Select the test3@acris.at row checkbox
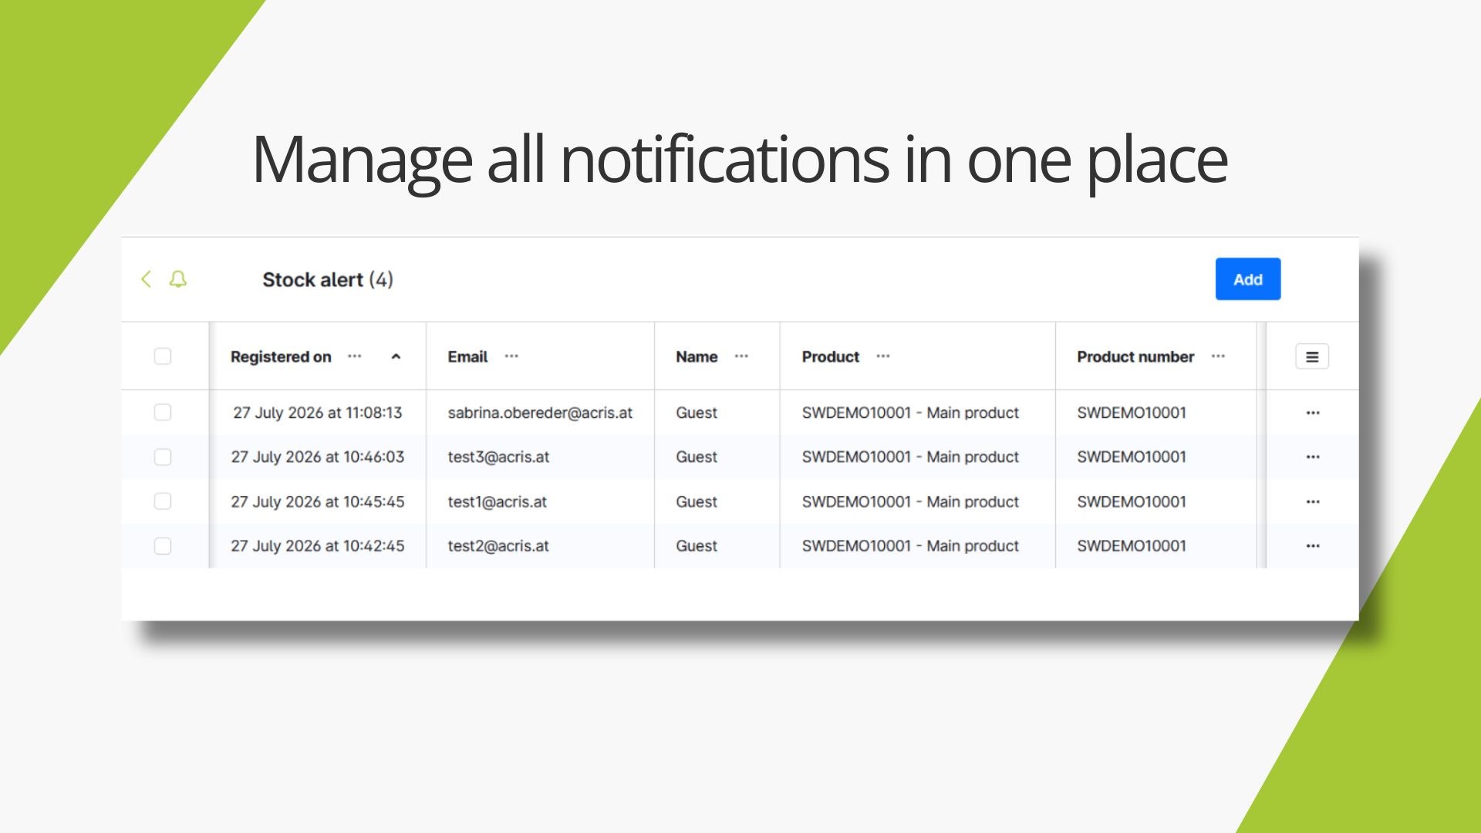 pos(163,457)
